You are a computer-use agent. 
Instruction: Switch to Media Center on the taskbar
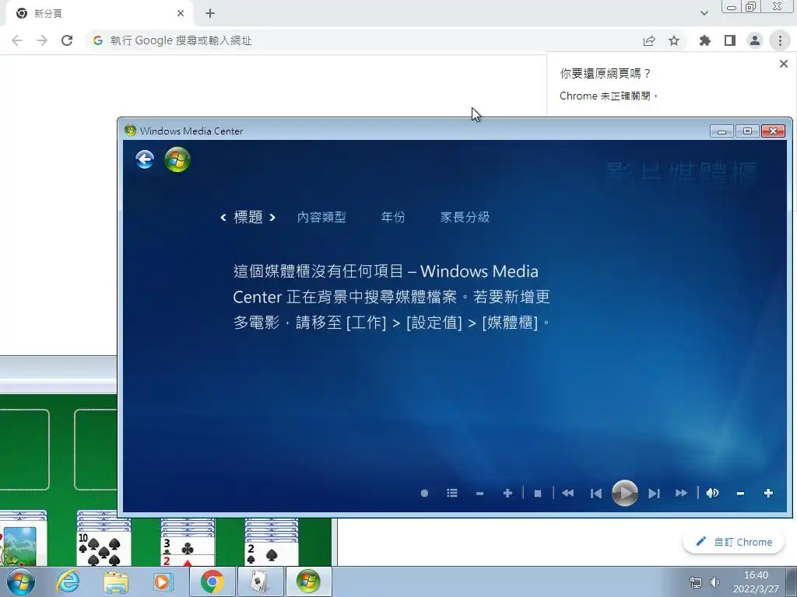[x=308, y=581]
